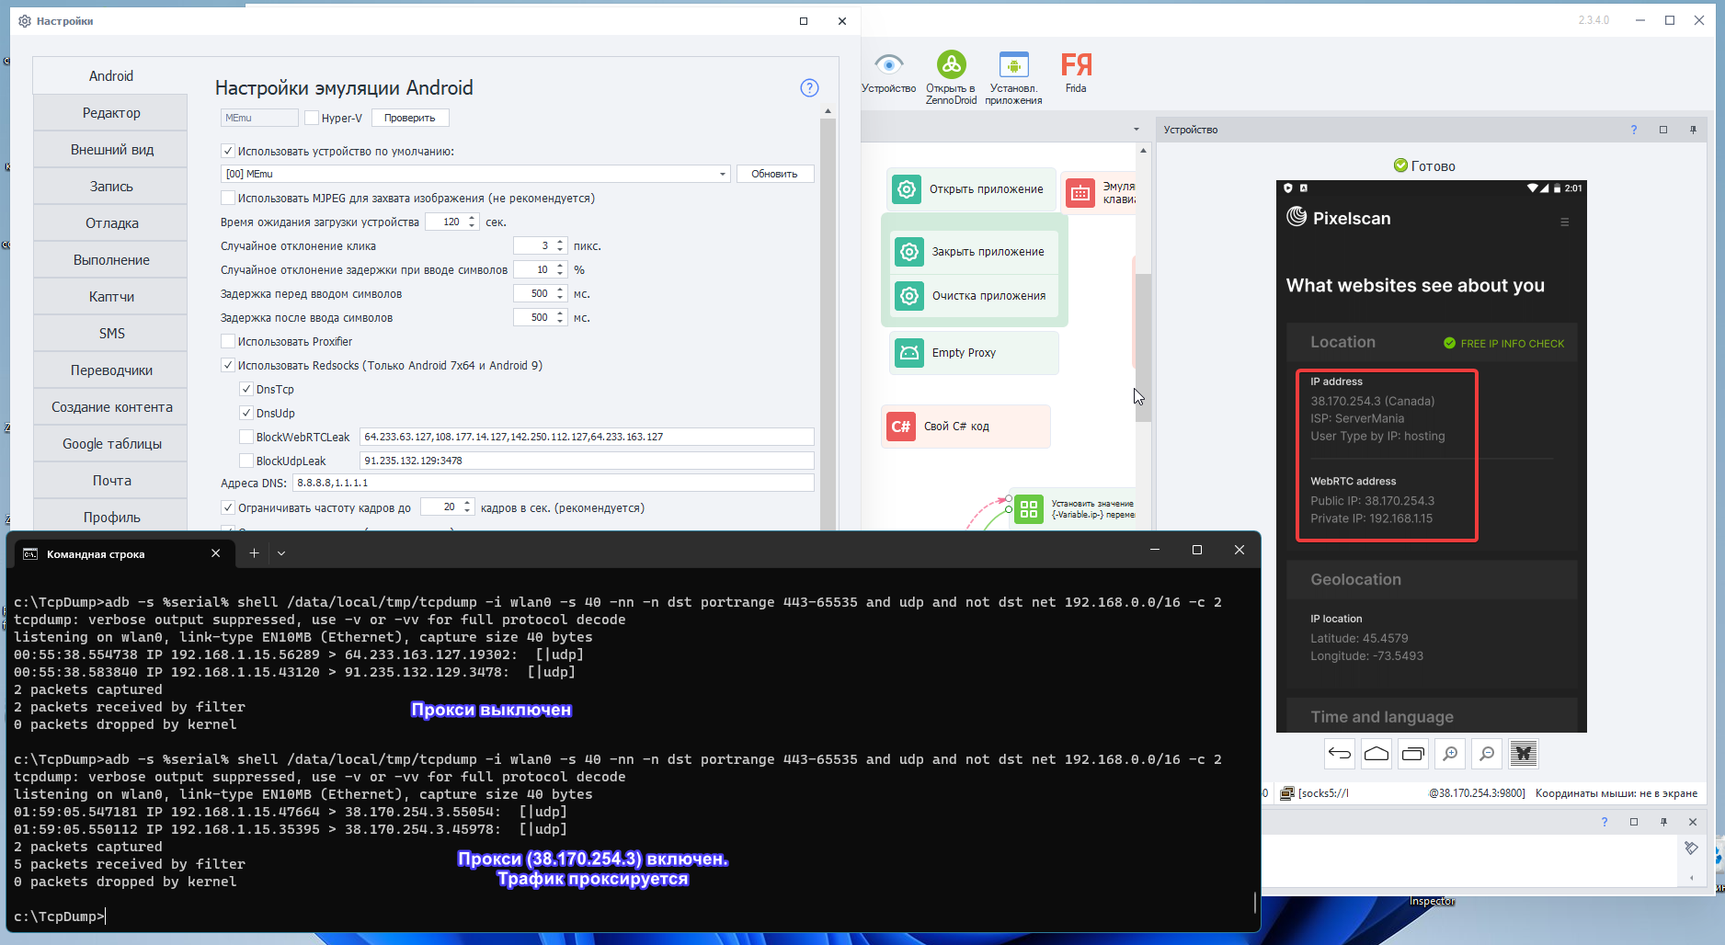Toggle the DnsUdp checkbox

click(x=246, y=413)
